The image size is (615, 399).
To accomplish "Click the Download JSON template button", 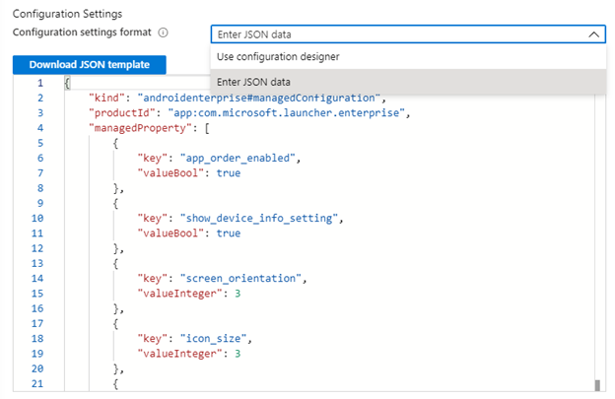I will [x=90, y=65].
